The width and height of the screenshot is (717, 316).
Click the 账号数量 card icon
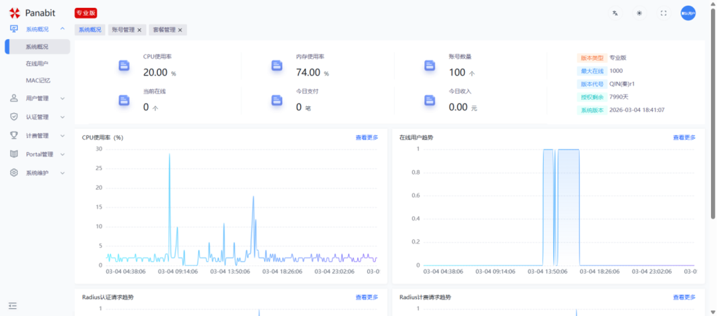tap(429, 66)
